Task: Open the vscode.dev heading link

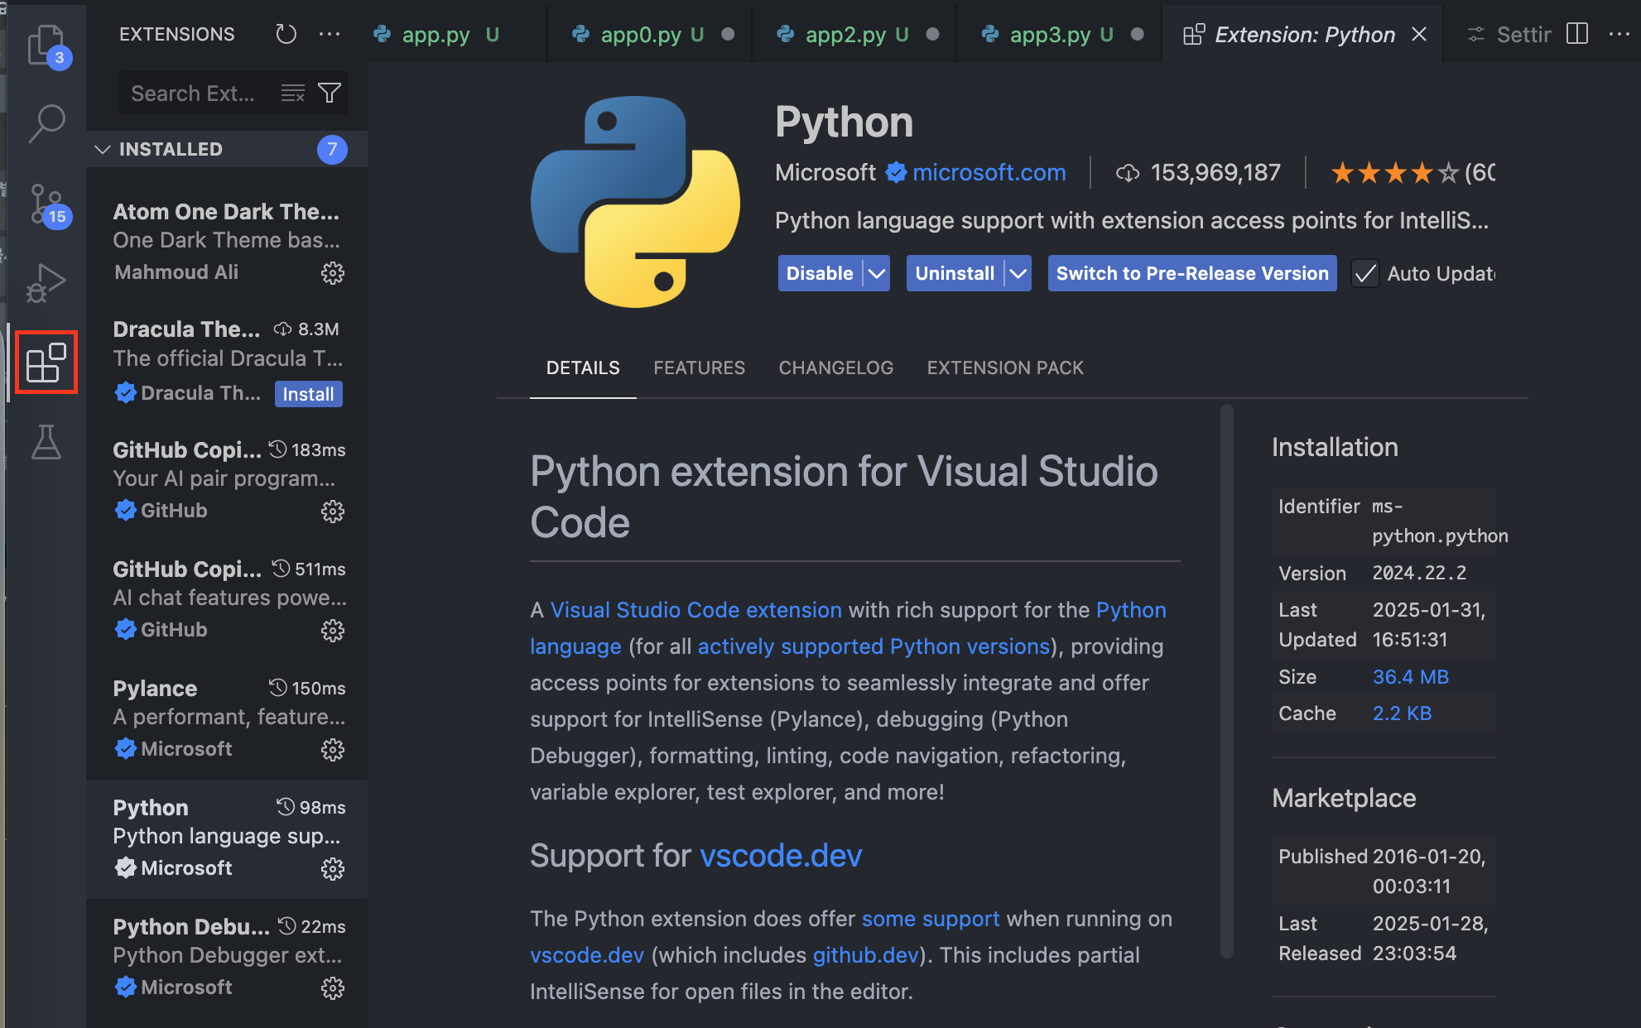Action: pyautogui.click(x=781, y=855)
